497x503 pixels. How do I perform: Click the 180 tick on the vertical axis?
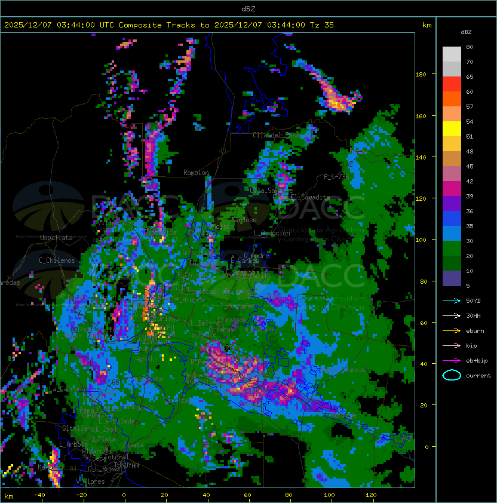coord(421,75)
